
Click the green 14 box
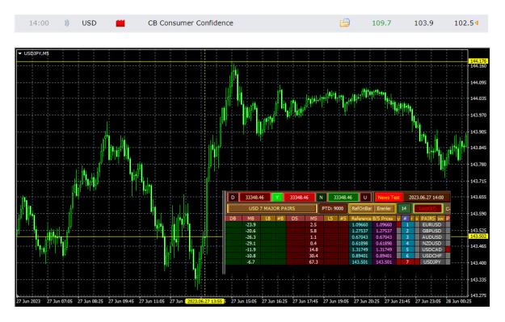[404, 208]
